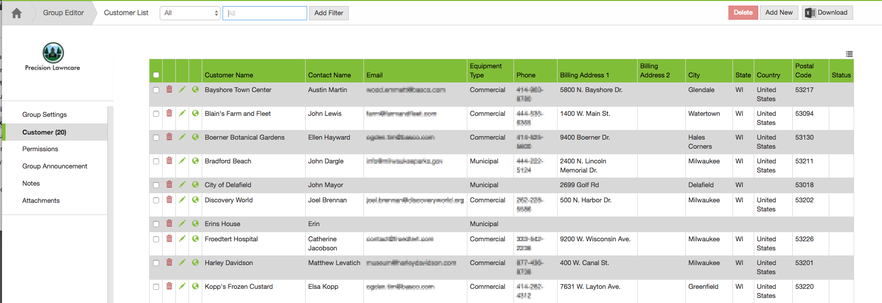
Task: Sort by Contact Name column header
Action: click(x=329, y=75)
